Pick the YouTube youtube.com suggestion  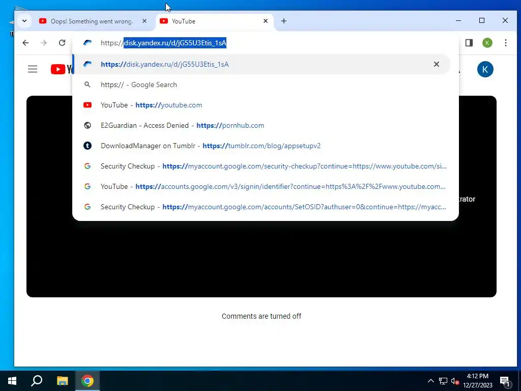261,105
